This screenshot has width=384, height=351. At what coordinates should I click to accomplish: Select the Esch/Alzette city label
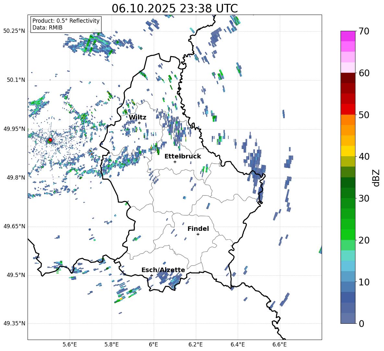coord(163,270)
